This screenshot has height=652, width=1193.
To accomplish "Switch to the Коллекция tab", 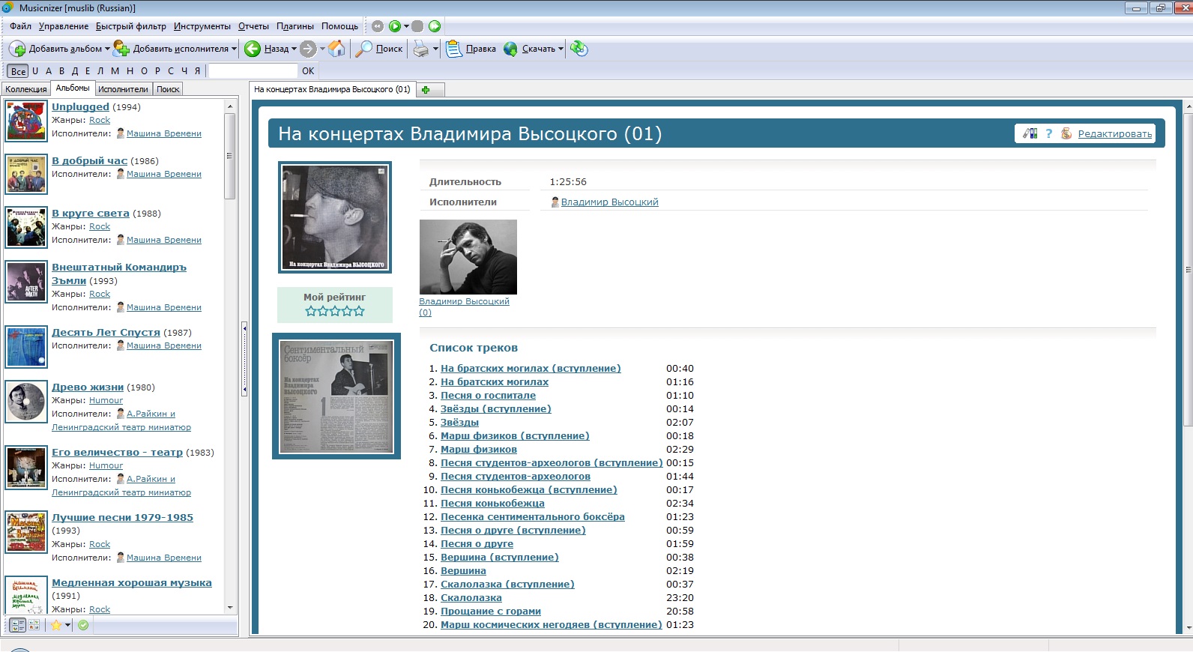I will (26, 89).
